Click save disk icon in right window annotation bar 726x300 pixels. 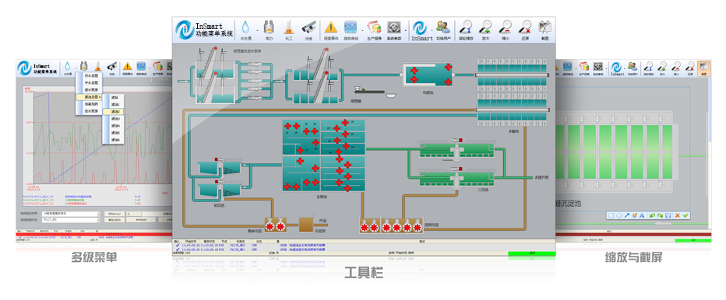tap(668, 215)
